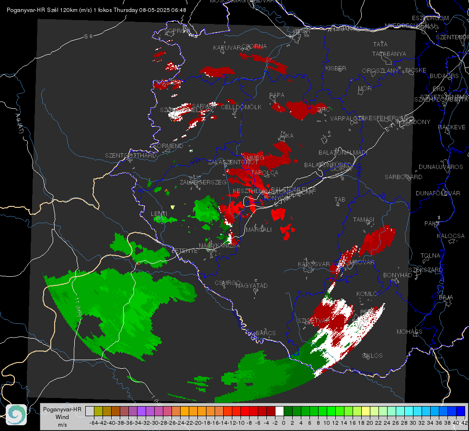Viewport: 469px width, 431px height.
Task: Click the swirl logo icon beside the legend
Action: point(16,415)
